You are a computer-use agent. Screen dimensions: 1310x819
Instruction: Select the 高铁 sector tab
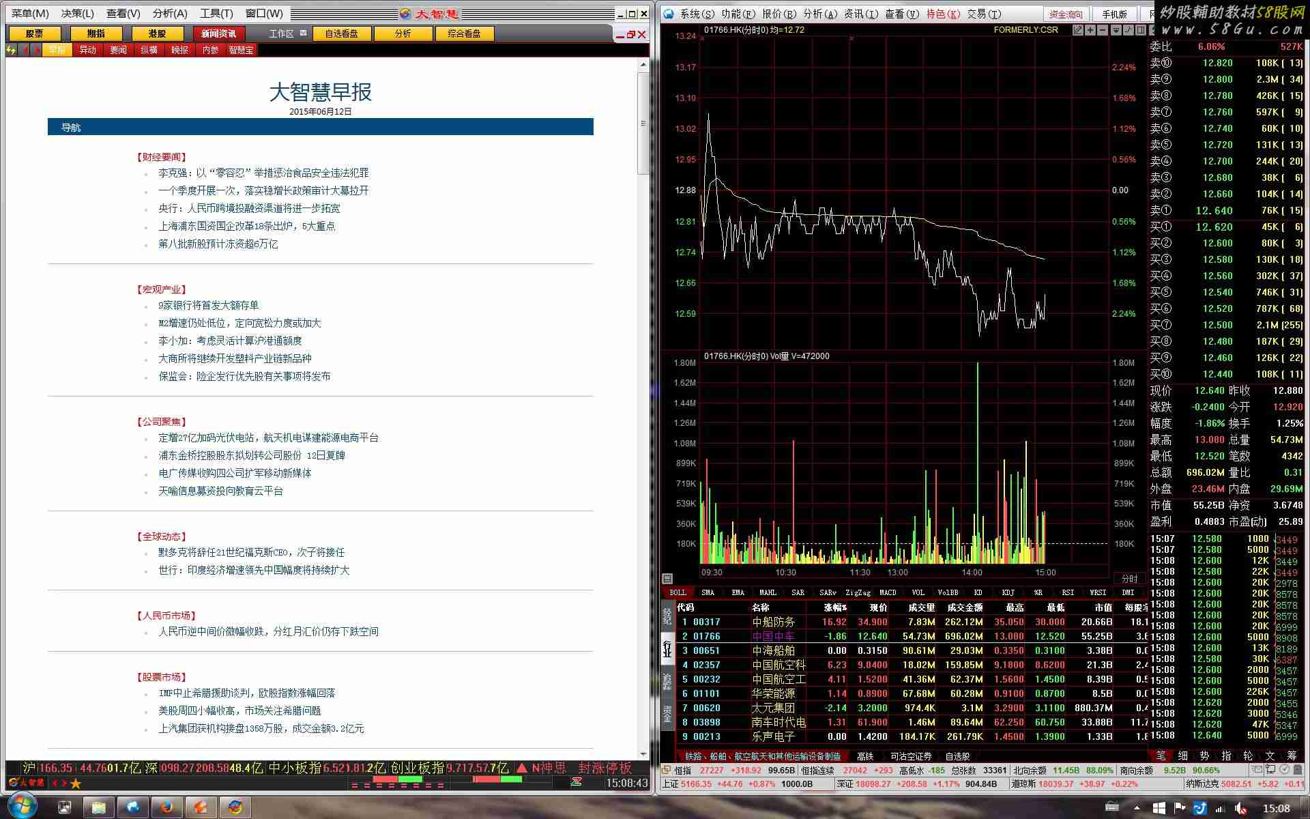pos(865,756)
